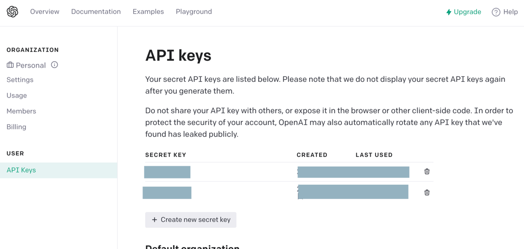Click the Help question mark icon

coord(496,12)
